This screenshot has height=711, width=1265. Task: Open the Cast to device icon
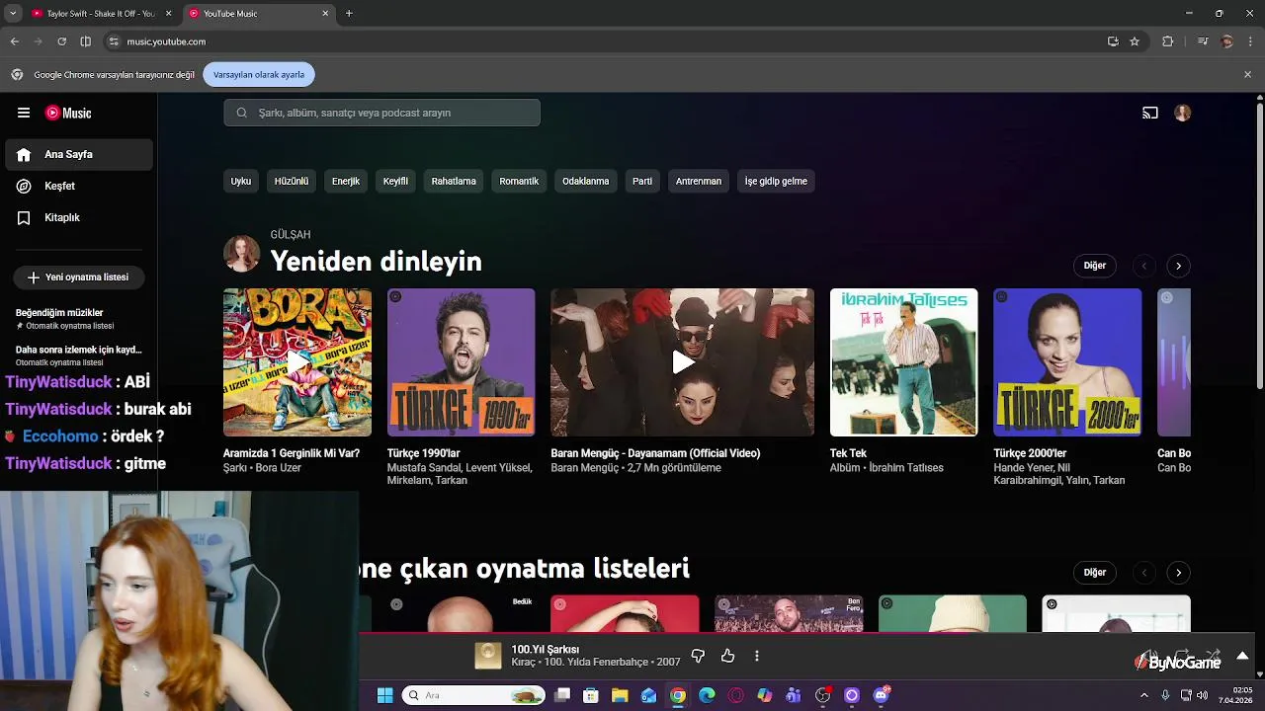point(1150,113)
